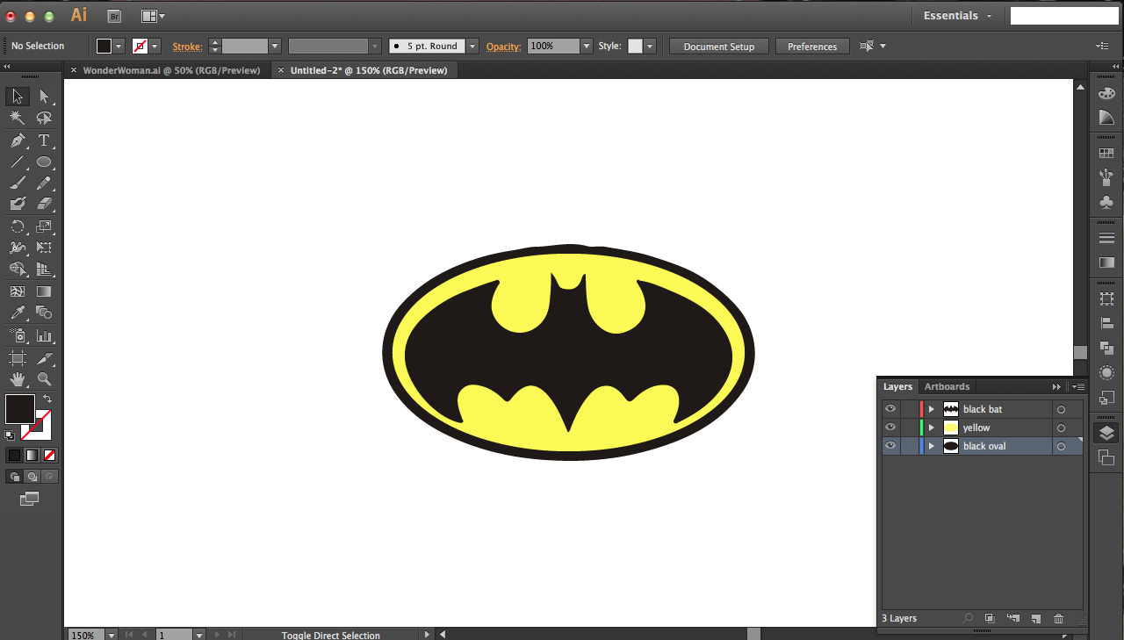Open the 150% zoom level dropdown

111,635
